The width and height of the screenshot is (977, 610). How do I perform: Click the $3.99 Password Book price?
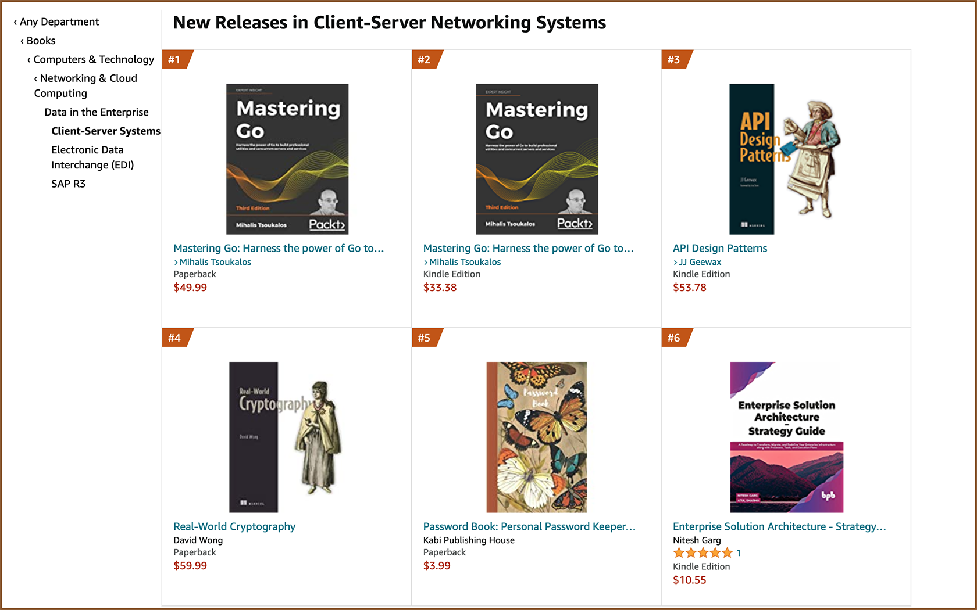(x=437, y=566)
